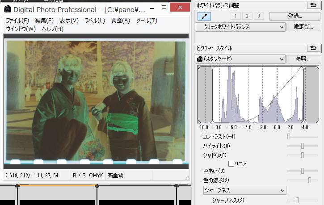Click the シャープネス(3) slider handle
The height and width of the screenshot is (205, 324).
(297, 200)
